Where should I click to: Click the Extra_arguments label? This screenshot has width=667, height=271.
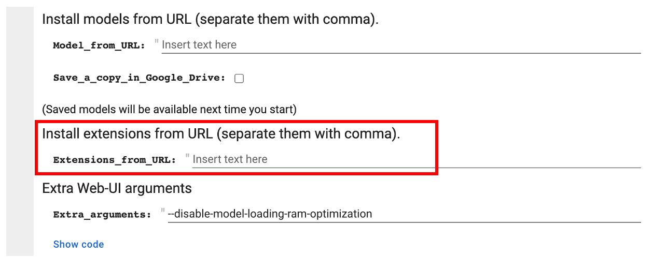click(x=102, y=214)
